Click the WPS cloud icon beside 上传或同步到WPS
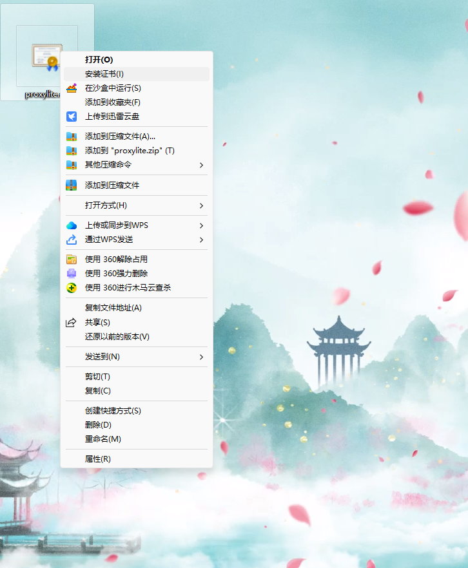 (72, 225)
